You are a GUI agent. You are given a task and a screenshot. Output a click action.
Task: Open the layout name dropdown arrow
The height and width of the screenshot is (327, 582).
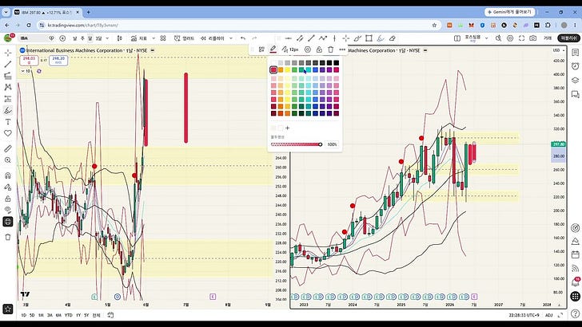pyautogui.click(x=486, y=38)
